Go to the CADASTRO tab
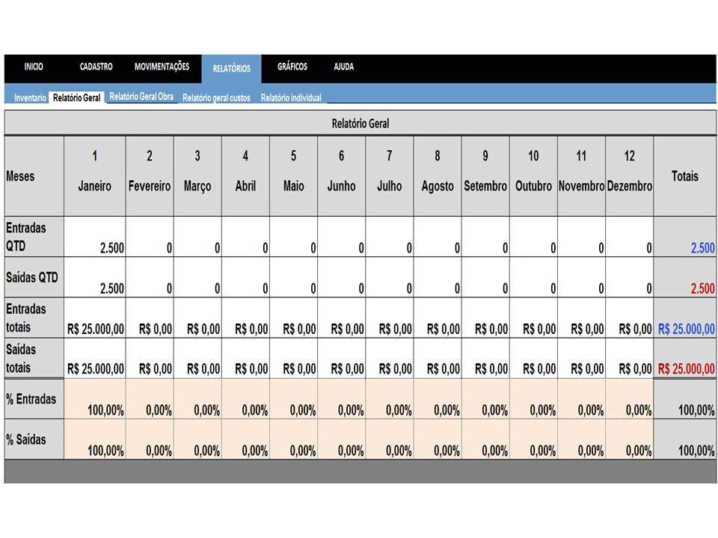Screen dimensions: 718x538 [x=96, y=67]
